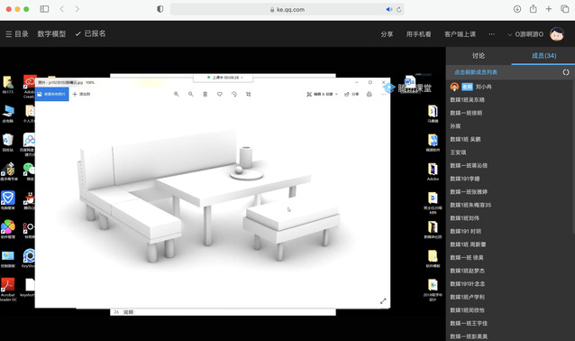Click the ke.qq.com address bar
This screenshot has width=575, height=341.
click(x=287, y=10)
